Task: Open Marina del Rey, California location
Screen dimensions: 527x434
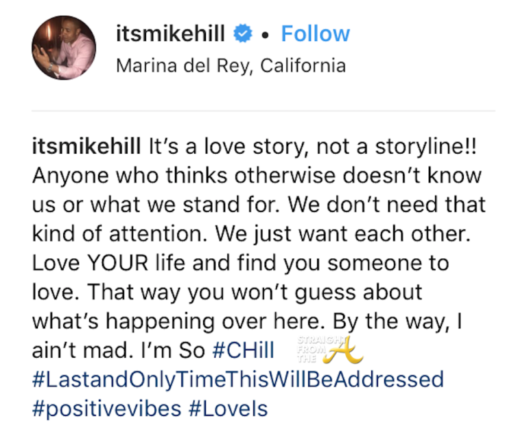Action: [231, 66]
